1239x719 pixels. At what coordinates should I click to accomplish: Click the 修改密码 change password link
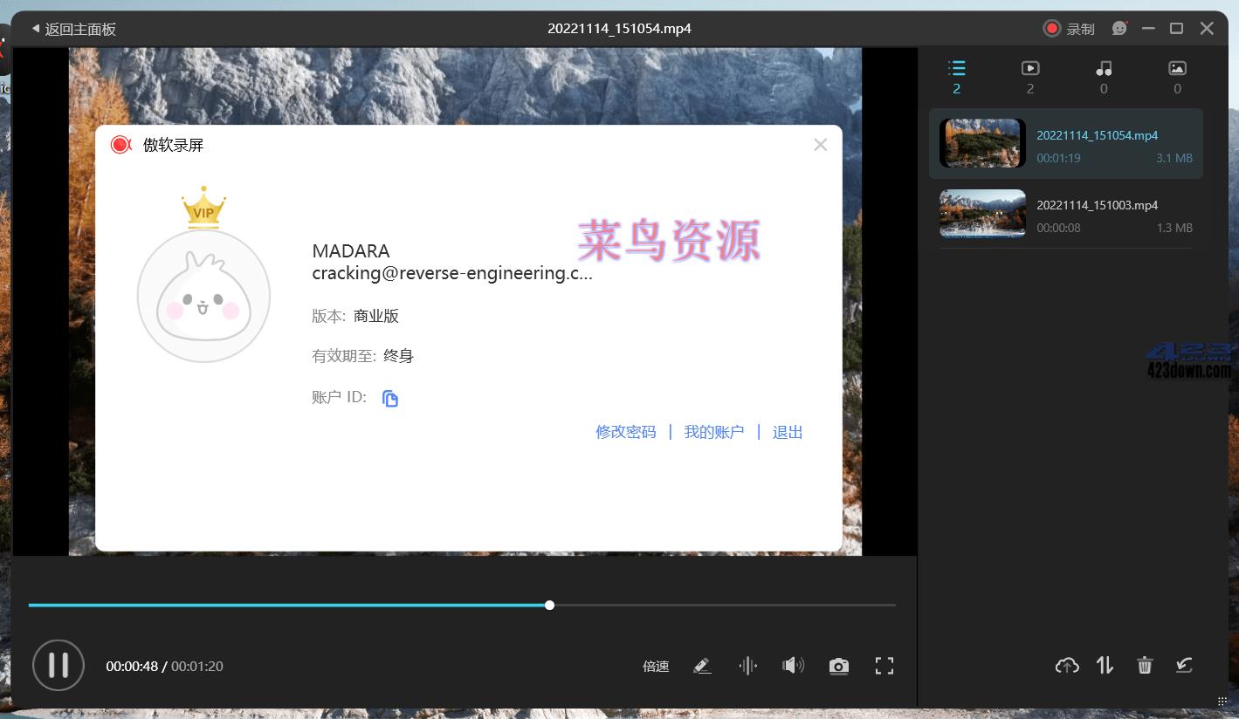[x=625, y=431]
